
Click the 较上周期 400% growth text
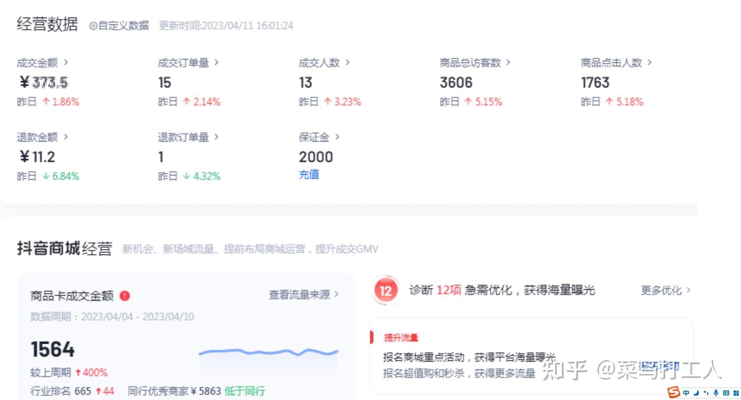tap(69, 372)
